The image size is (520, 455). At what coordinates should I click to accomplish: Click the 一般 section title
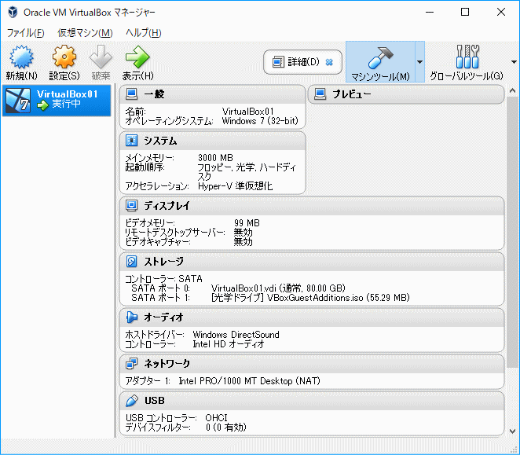(154, 94)
